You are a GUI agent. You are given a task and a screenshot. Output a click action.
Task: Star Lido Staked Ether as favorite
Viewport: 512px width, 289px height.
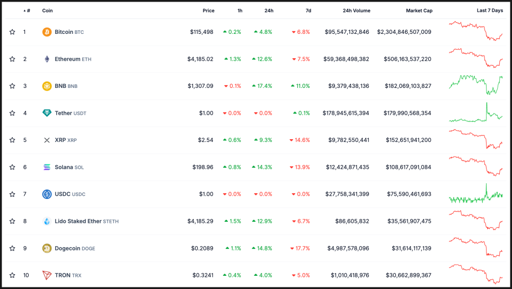(12, 221)
